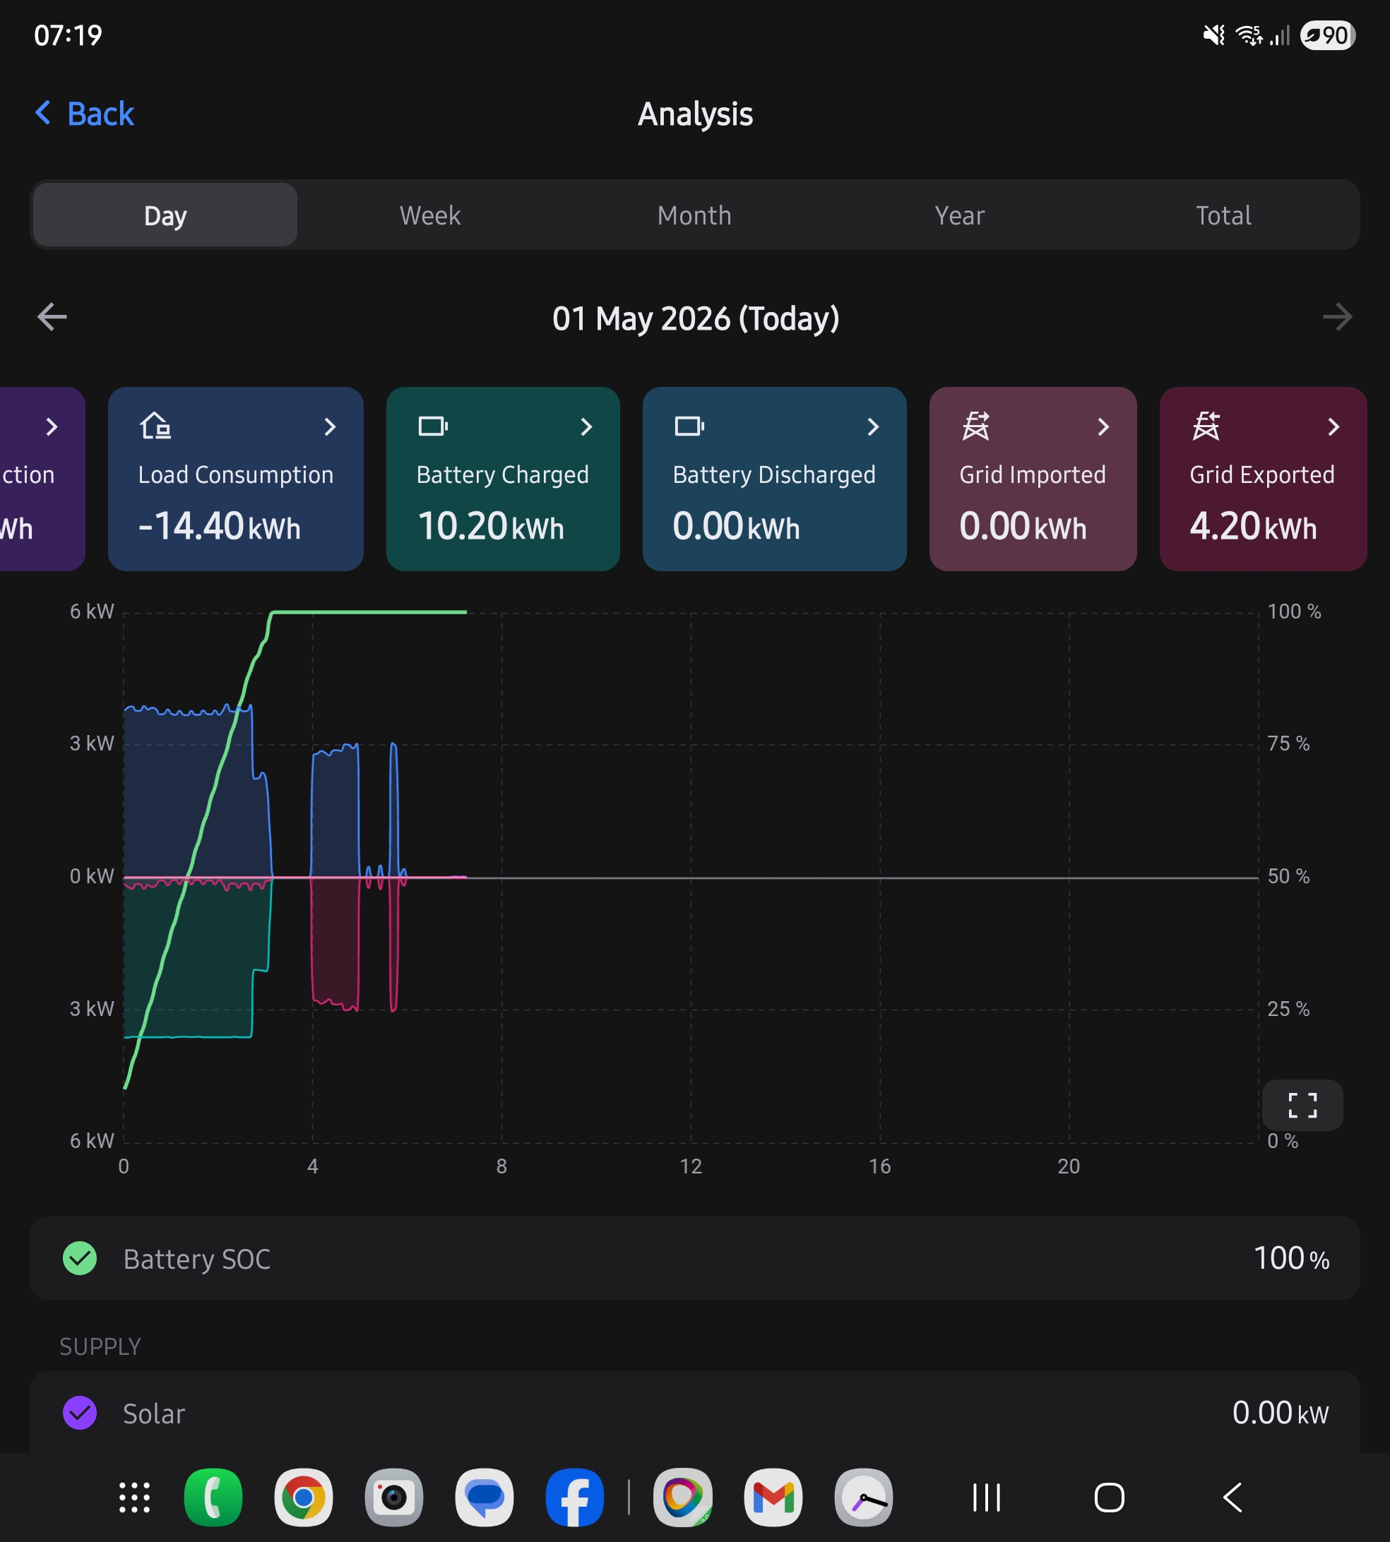Viewport: 1390px width, 1542px height.
Task: Open Gmail from the dock
Action: coord(773,1497)
